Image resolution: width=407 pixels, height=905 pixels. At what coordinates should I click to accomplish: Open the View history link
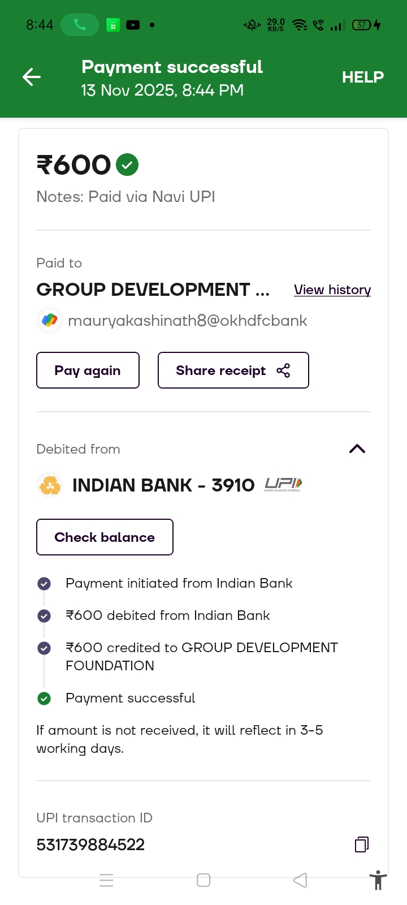tap(332, 290)
